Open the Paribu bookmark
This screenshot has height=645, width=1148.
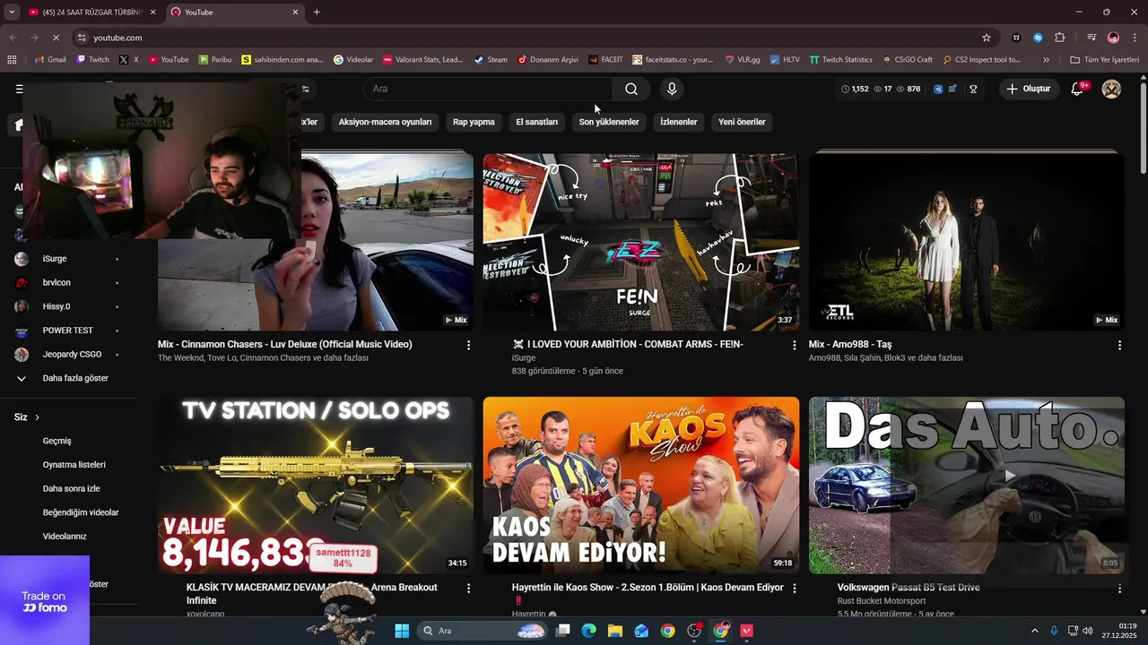pyautogui.click(x=215, y=60)
